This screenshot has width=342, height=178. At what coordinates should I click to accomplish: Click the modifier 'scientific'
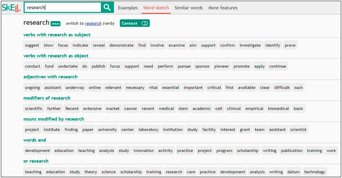(x=34, y=109)
